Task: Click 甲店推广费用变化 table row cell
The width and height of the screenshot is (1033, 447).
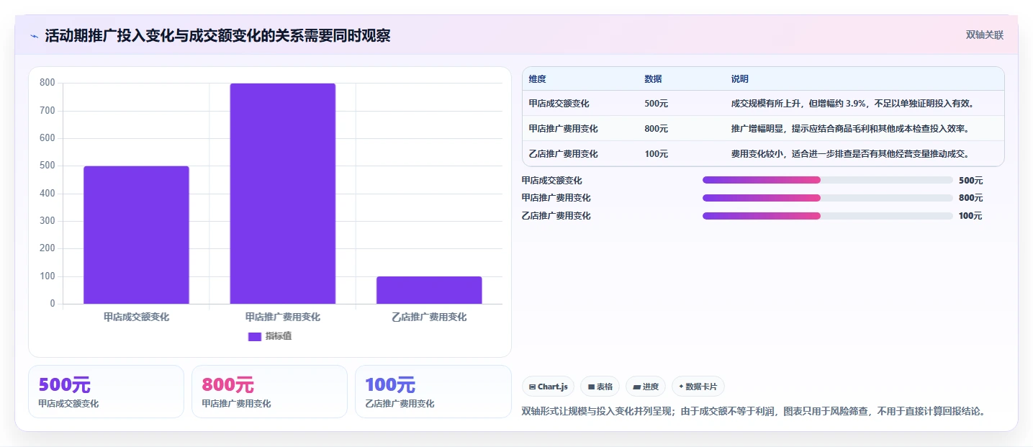Action: 563,129
